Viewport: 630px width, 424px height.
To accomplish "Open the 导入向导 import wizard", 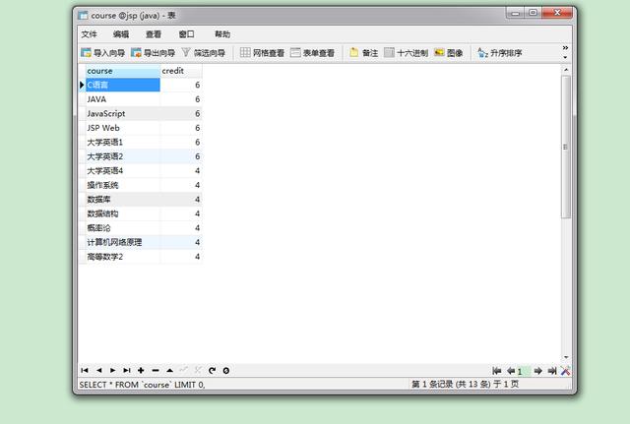I will 102,52.
